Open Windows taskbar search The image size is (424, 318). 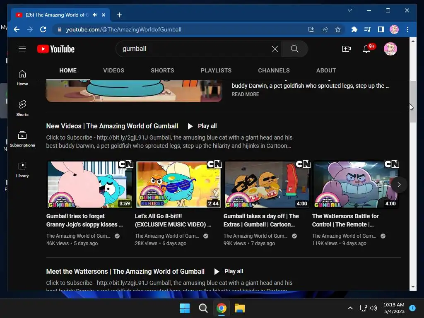tap(203, 308)
